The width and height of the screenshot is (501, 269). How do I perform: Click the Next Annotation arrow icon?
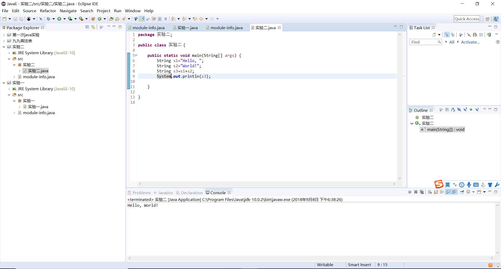[173, 19]
